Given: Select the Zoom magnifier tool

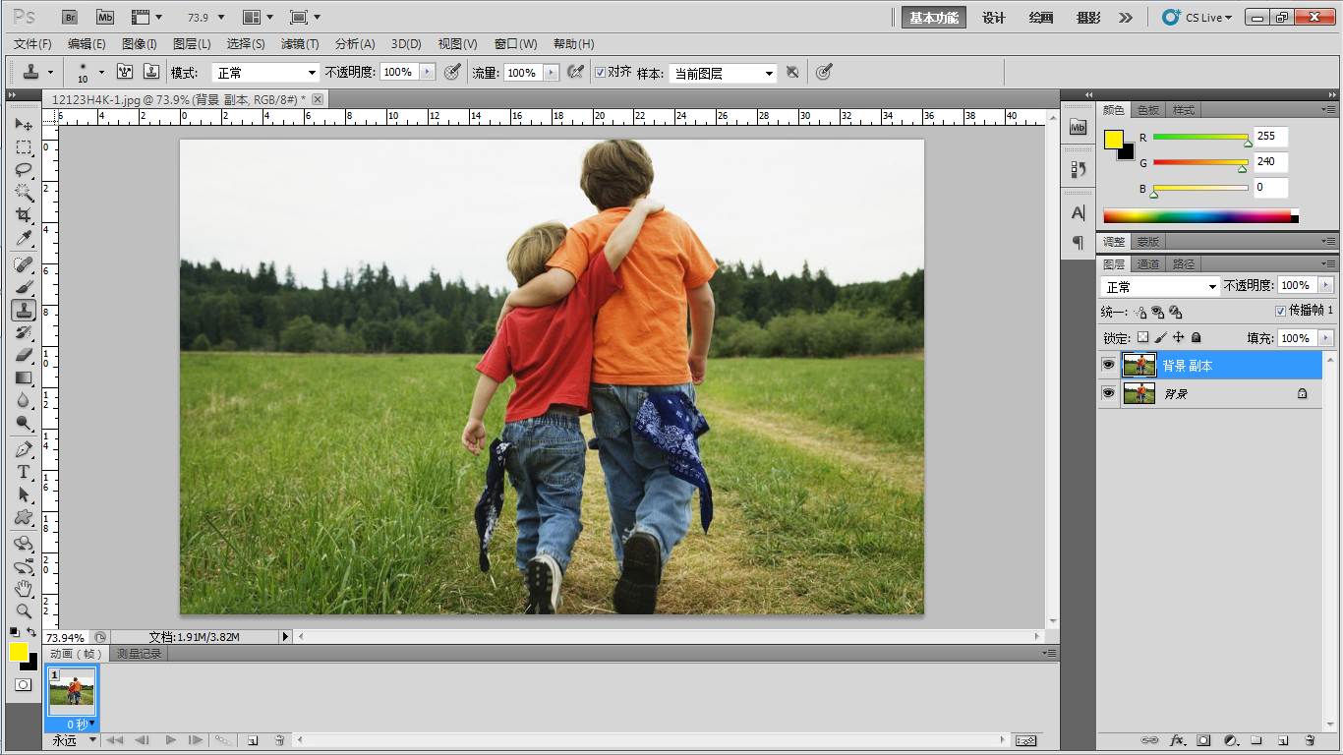Looking at the screenshot, I should pos(24,610).
